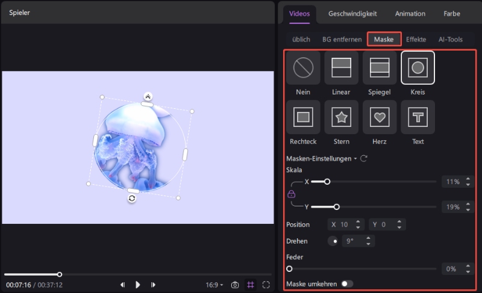Viewport: 482px width, 293px height.
Task: Click the mask's right side resize handle
Action: (x=185, y=155)
